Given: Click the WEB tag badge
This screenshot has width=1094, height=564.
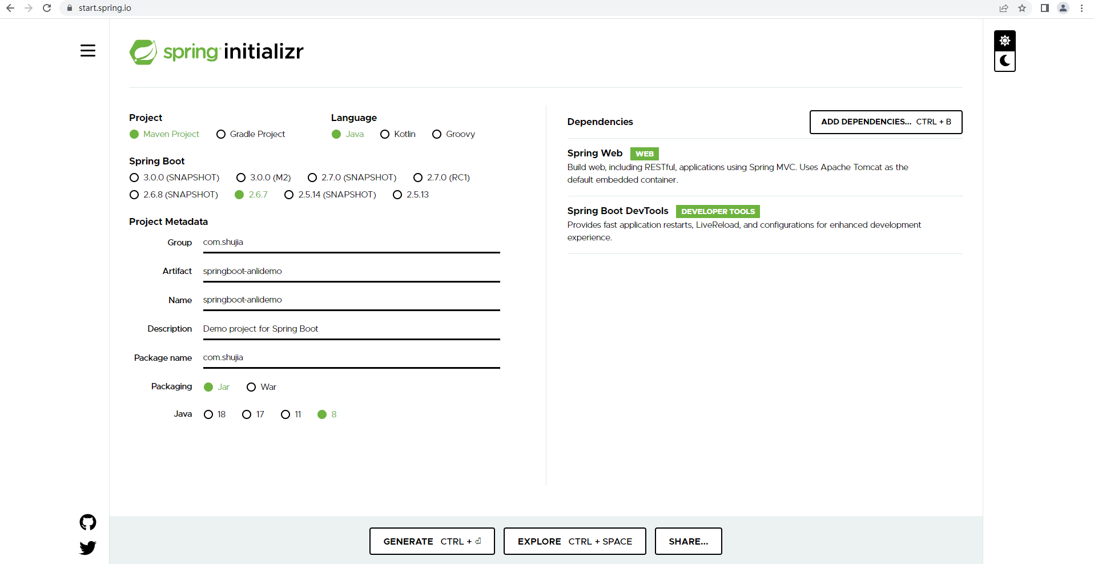Looking at the screenshot, I should click(x=645, y=154).
